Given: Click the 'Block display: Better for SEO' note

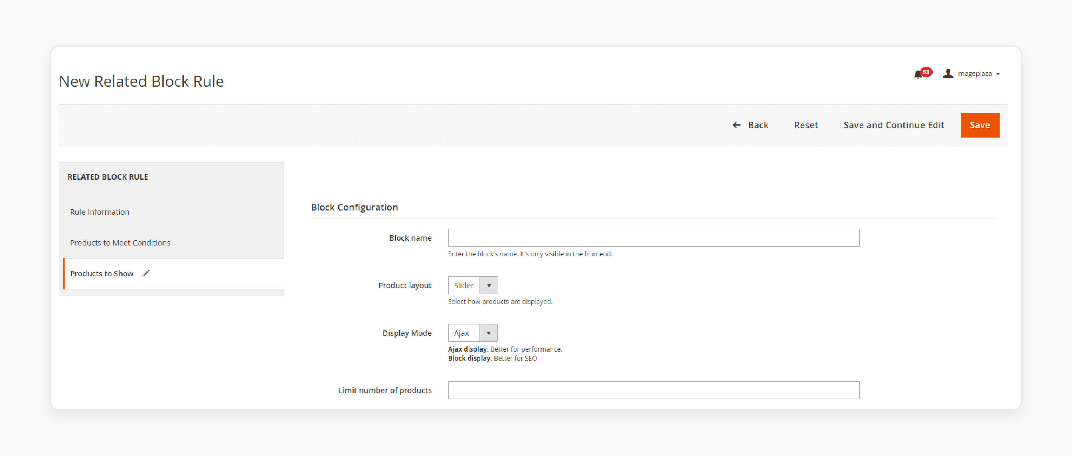Looking at the screenshot, I should pos(492,358).
